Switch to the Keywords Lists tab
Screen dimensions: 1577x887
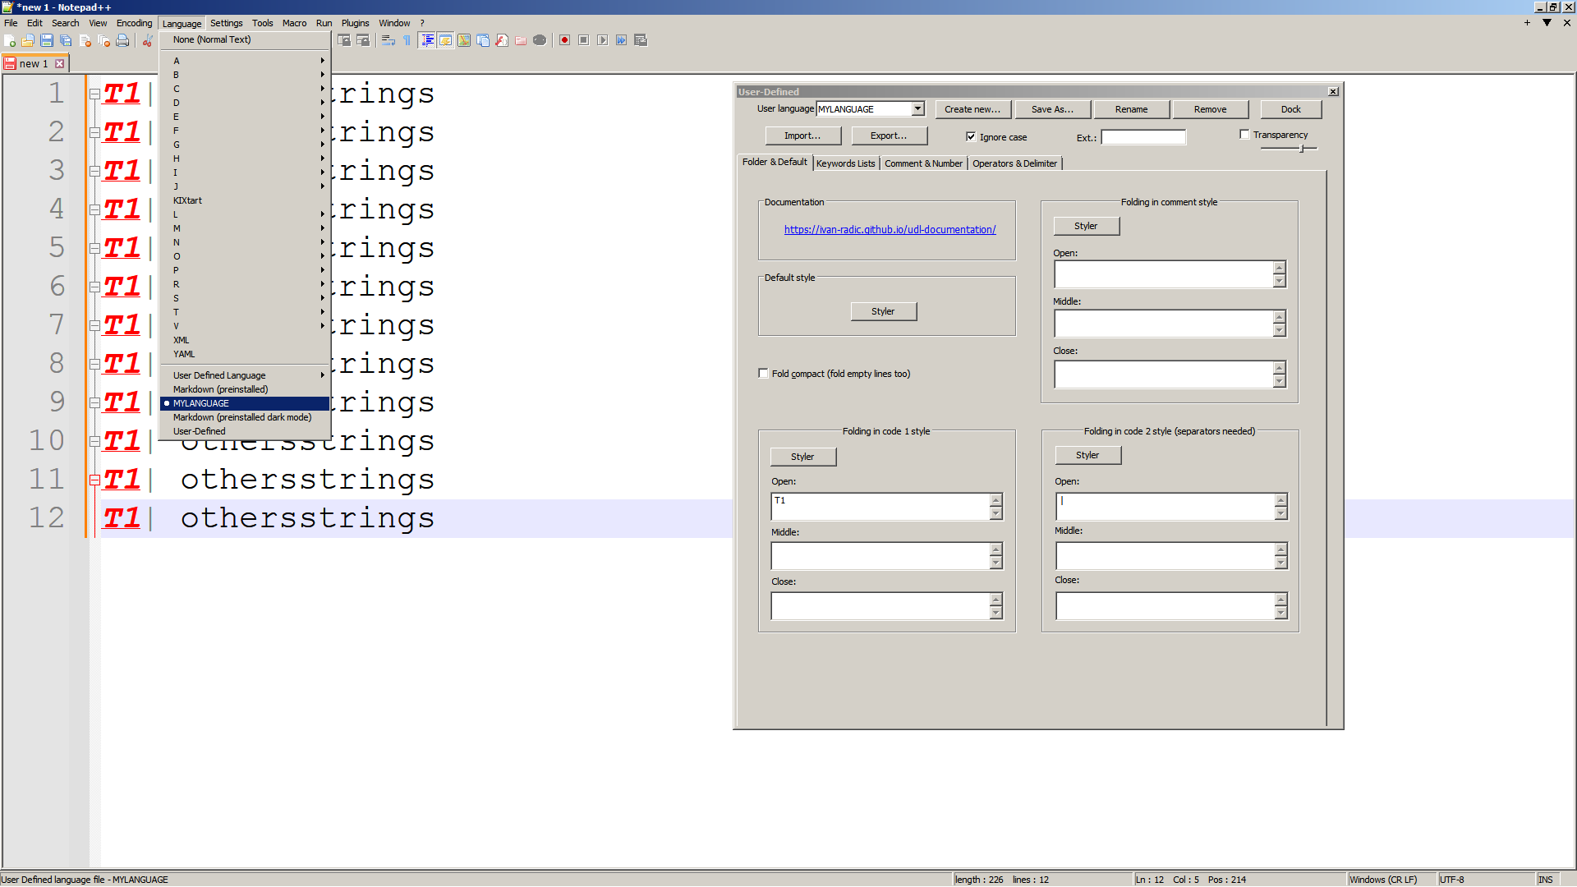[845, 163]
